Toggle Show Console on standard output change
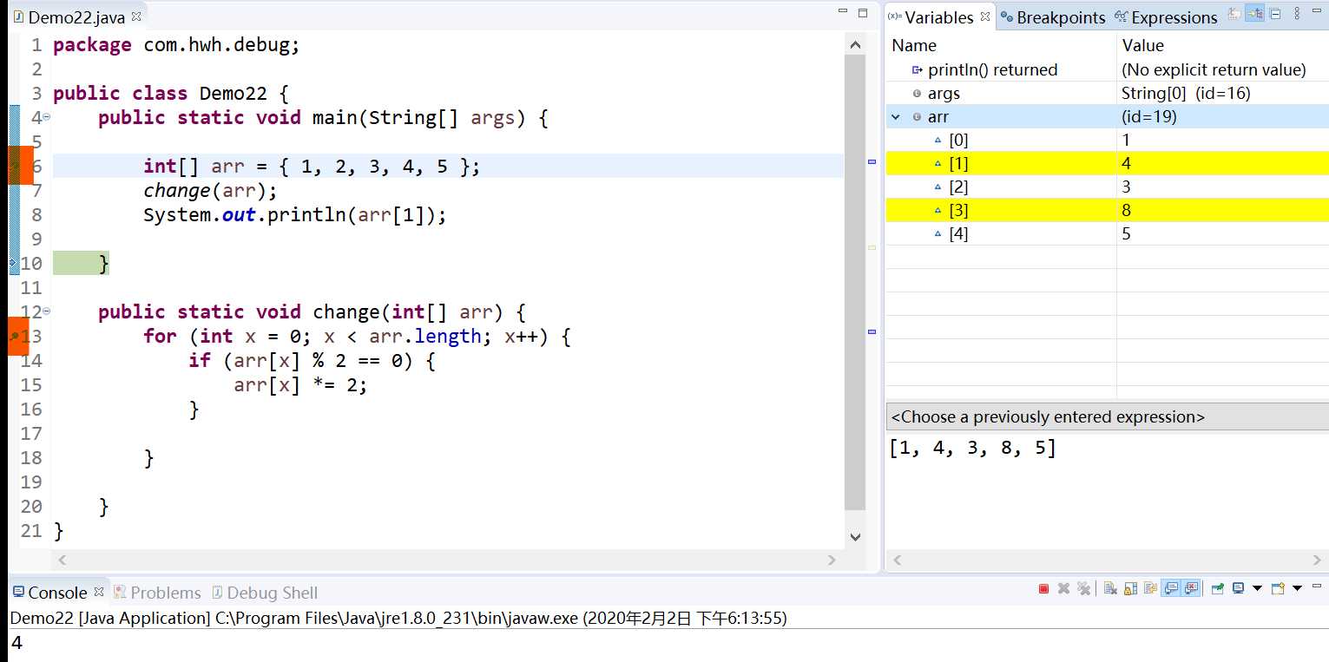 point(1171,589)
